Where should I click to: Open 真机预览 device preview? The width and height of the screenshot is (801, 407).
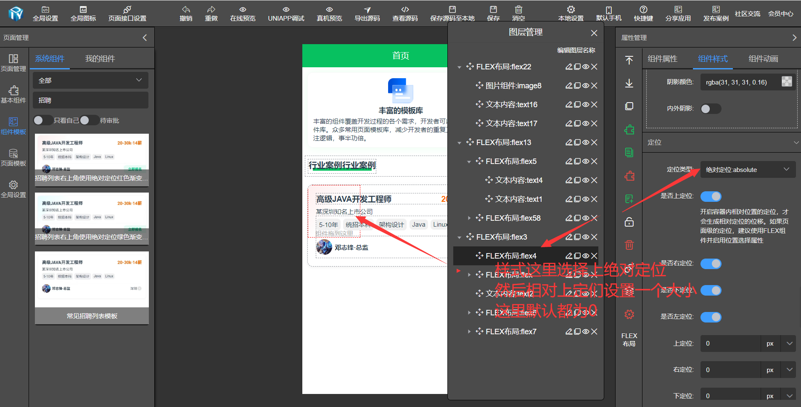click(329, 13)
